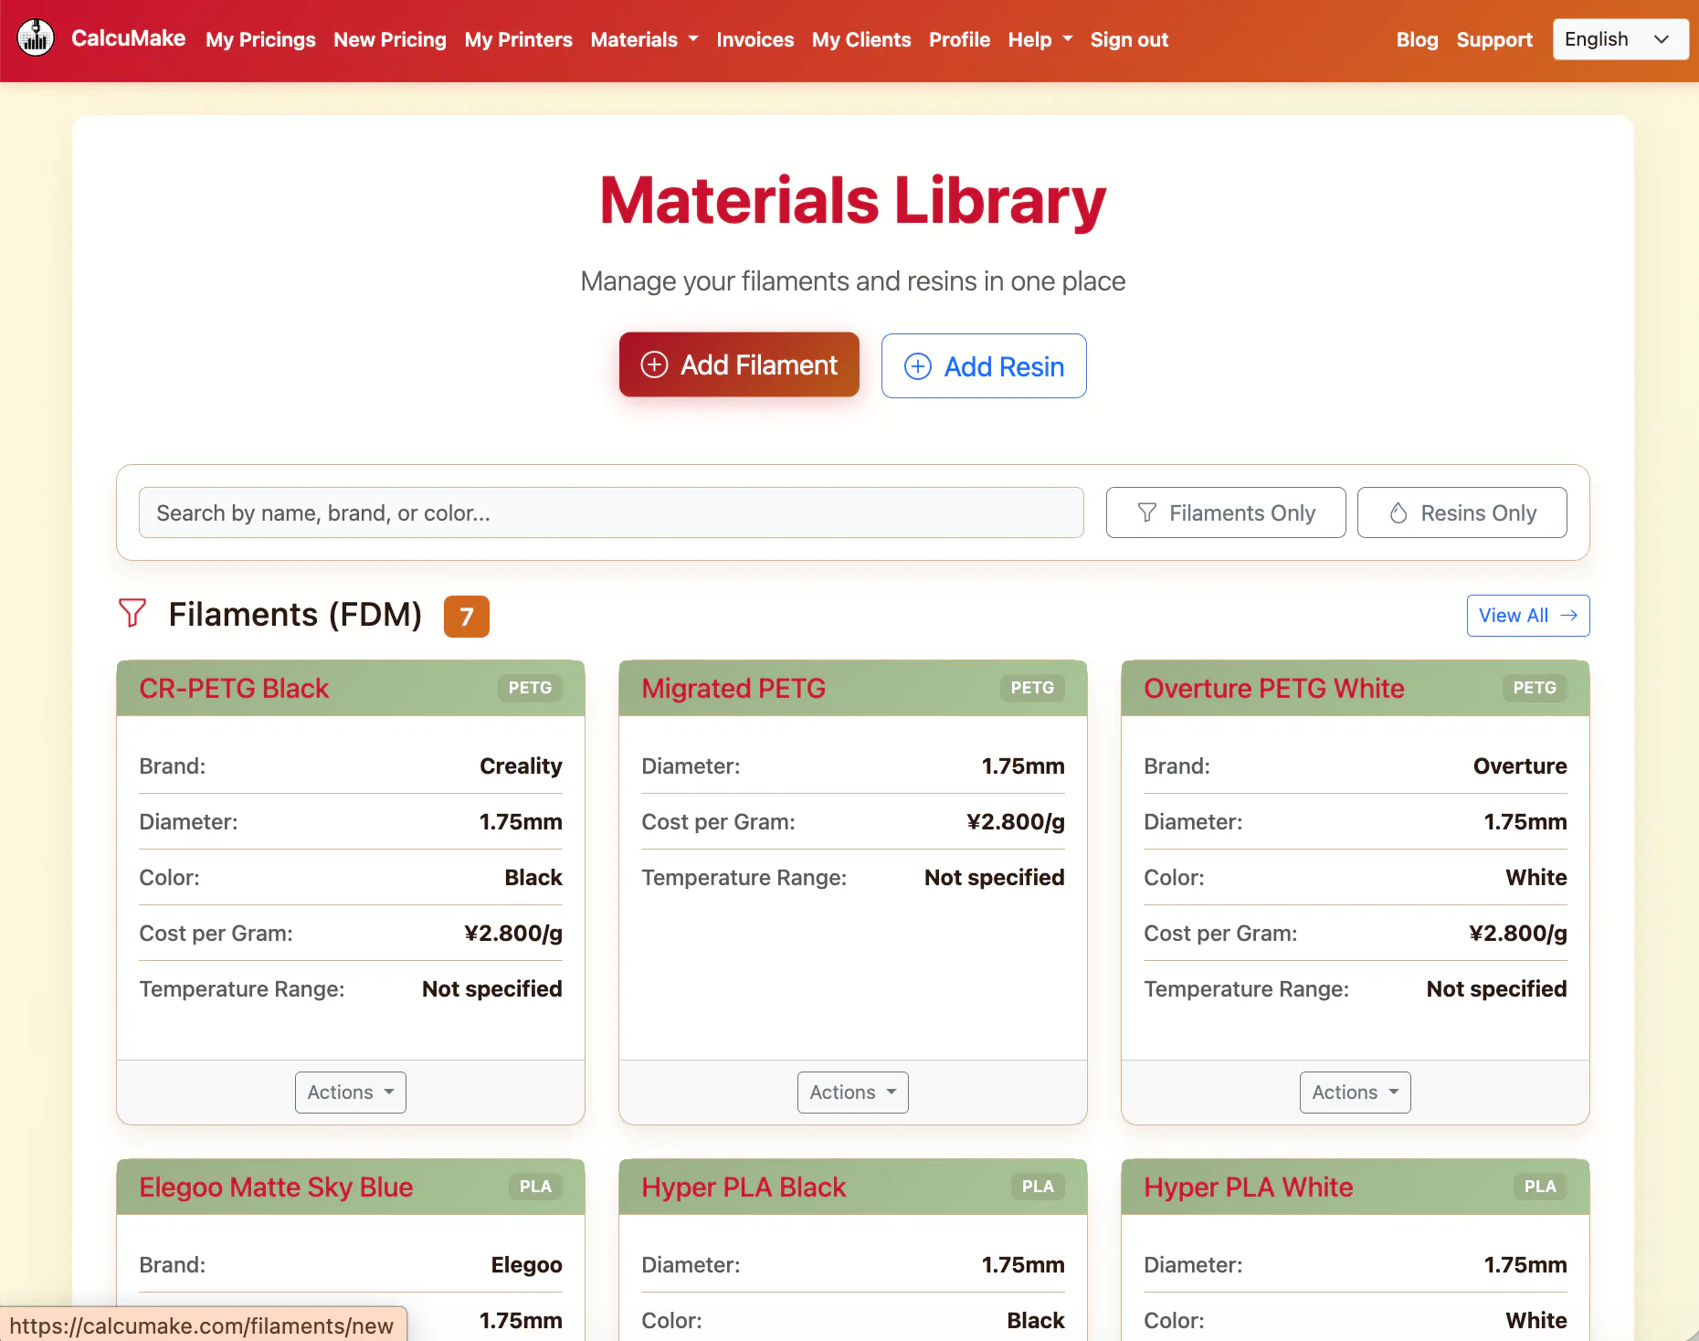Image resolution: width=1699 pixels, height=1341 pixels.
Task: Expand Actions for Overture PETG White
Action: pos(1356,1093)
